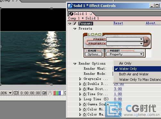
Task: Edit the Time Str value 1.00
Action: pos(118,94)
